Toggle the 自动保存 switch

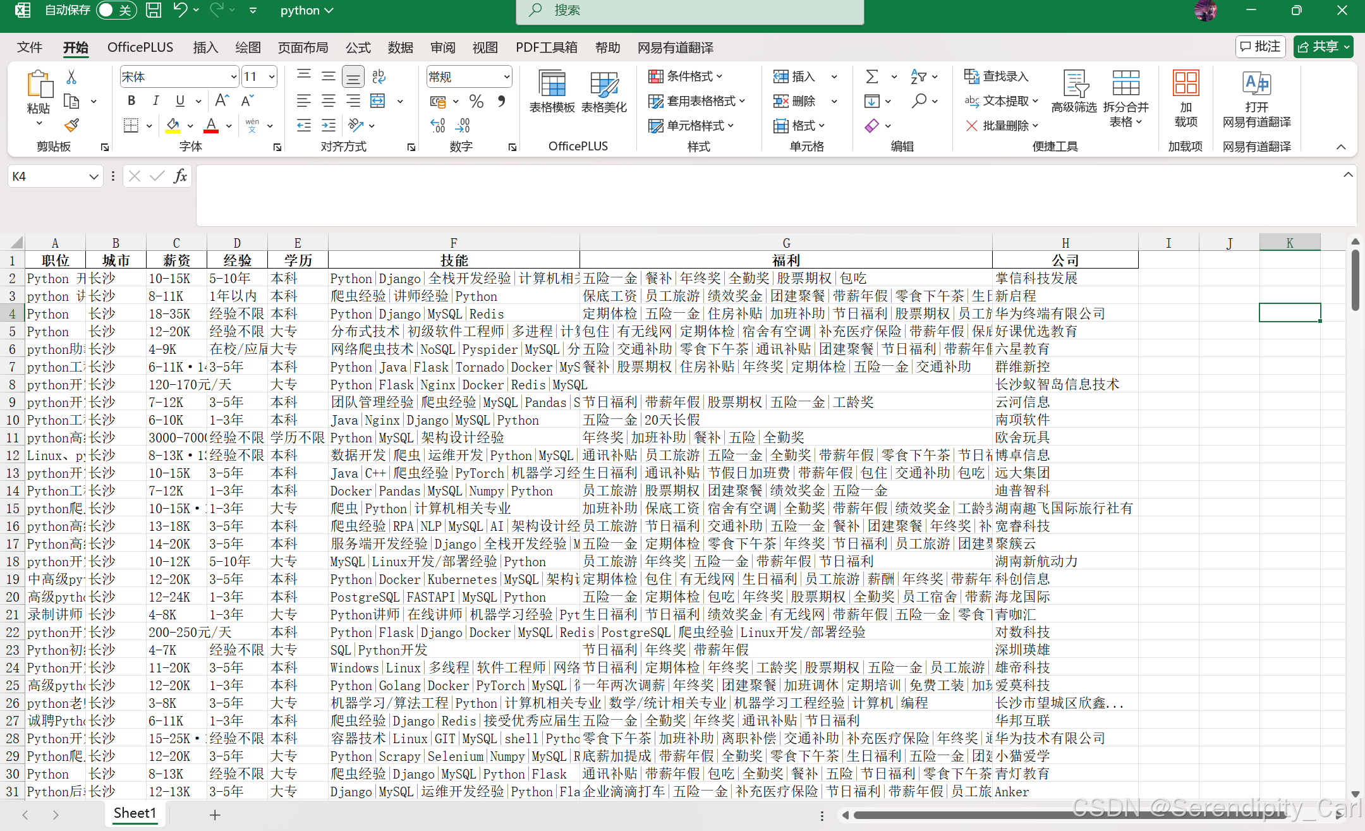point(116,10)
